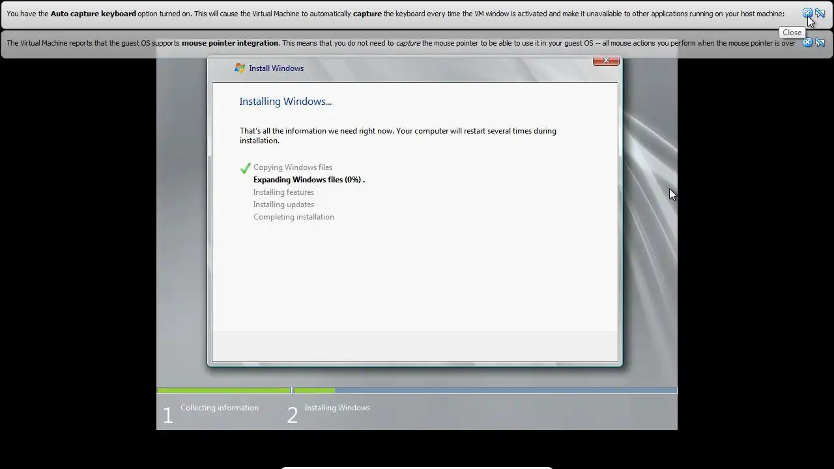Click the 'Copying Windows files' step

pyautogui.click(x=293, y=167)
